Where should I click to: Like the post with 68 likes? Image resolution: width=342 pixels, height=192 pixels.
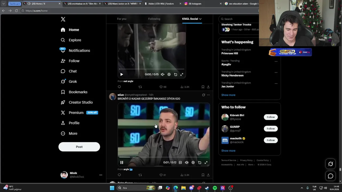click(163, 87)
